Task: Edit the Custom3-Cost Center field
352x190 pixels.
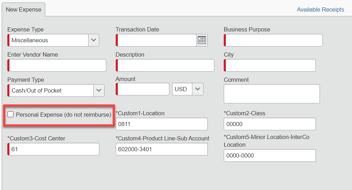Action: pos(54,149)
